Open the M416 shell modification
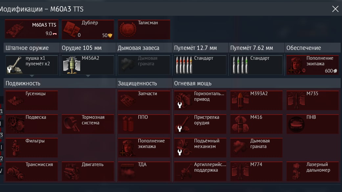 click(256, 124)
